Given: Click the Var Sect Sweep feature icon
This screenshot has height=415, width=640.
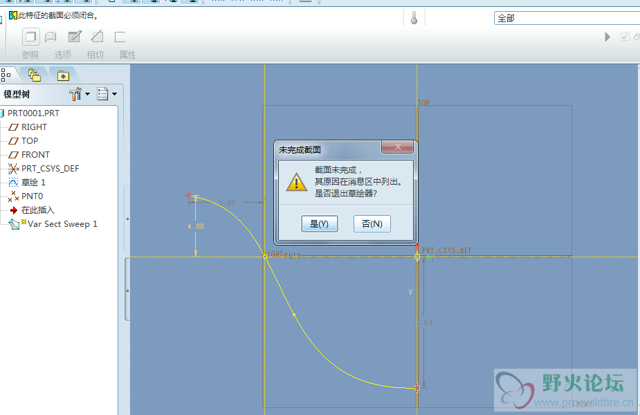Looking at the screenshot, I should 15,224.
